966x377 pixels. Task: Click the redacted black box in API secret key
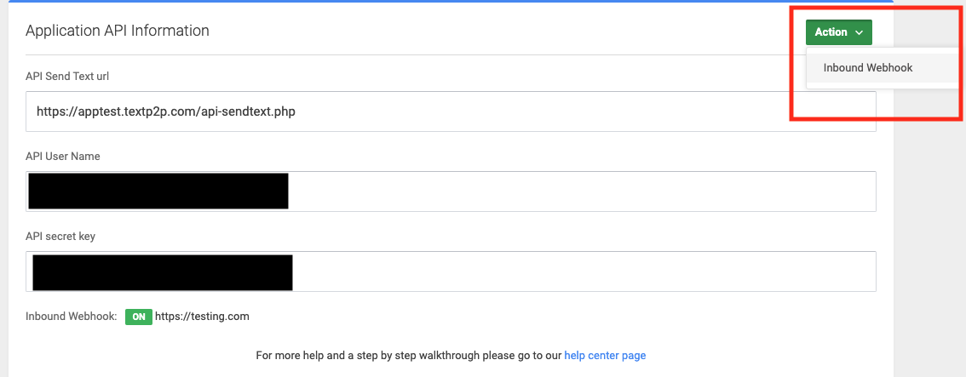point(163,272)
